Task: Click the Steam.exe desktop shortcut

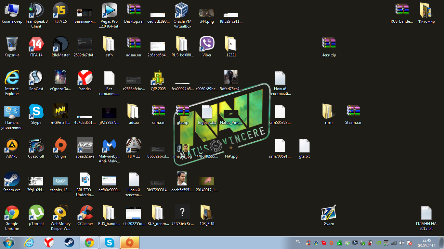Action: click(12, 182)
